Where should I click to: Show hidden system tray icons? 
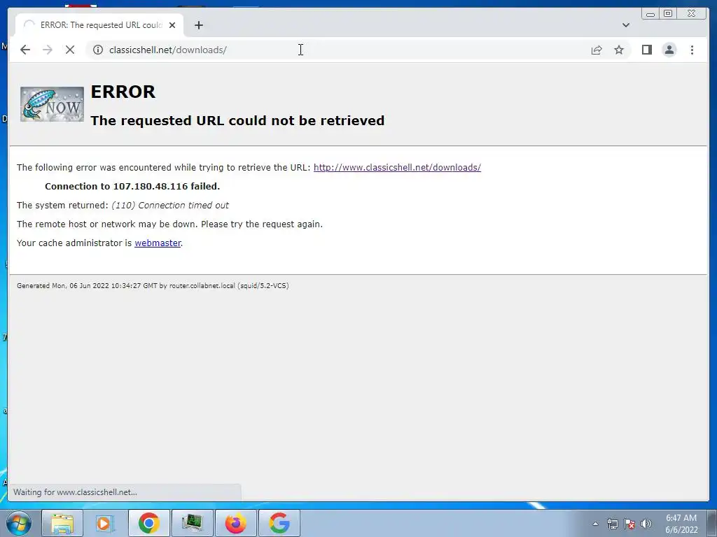[x=595, y=524]
